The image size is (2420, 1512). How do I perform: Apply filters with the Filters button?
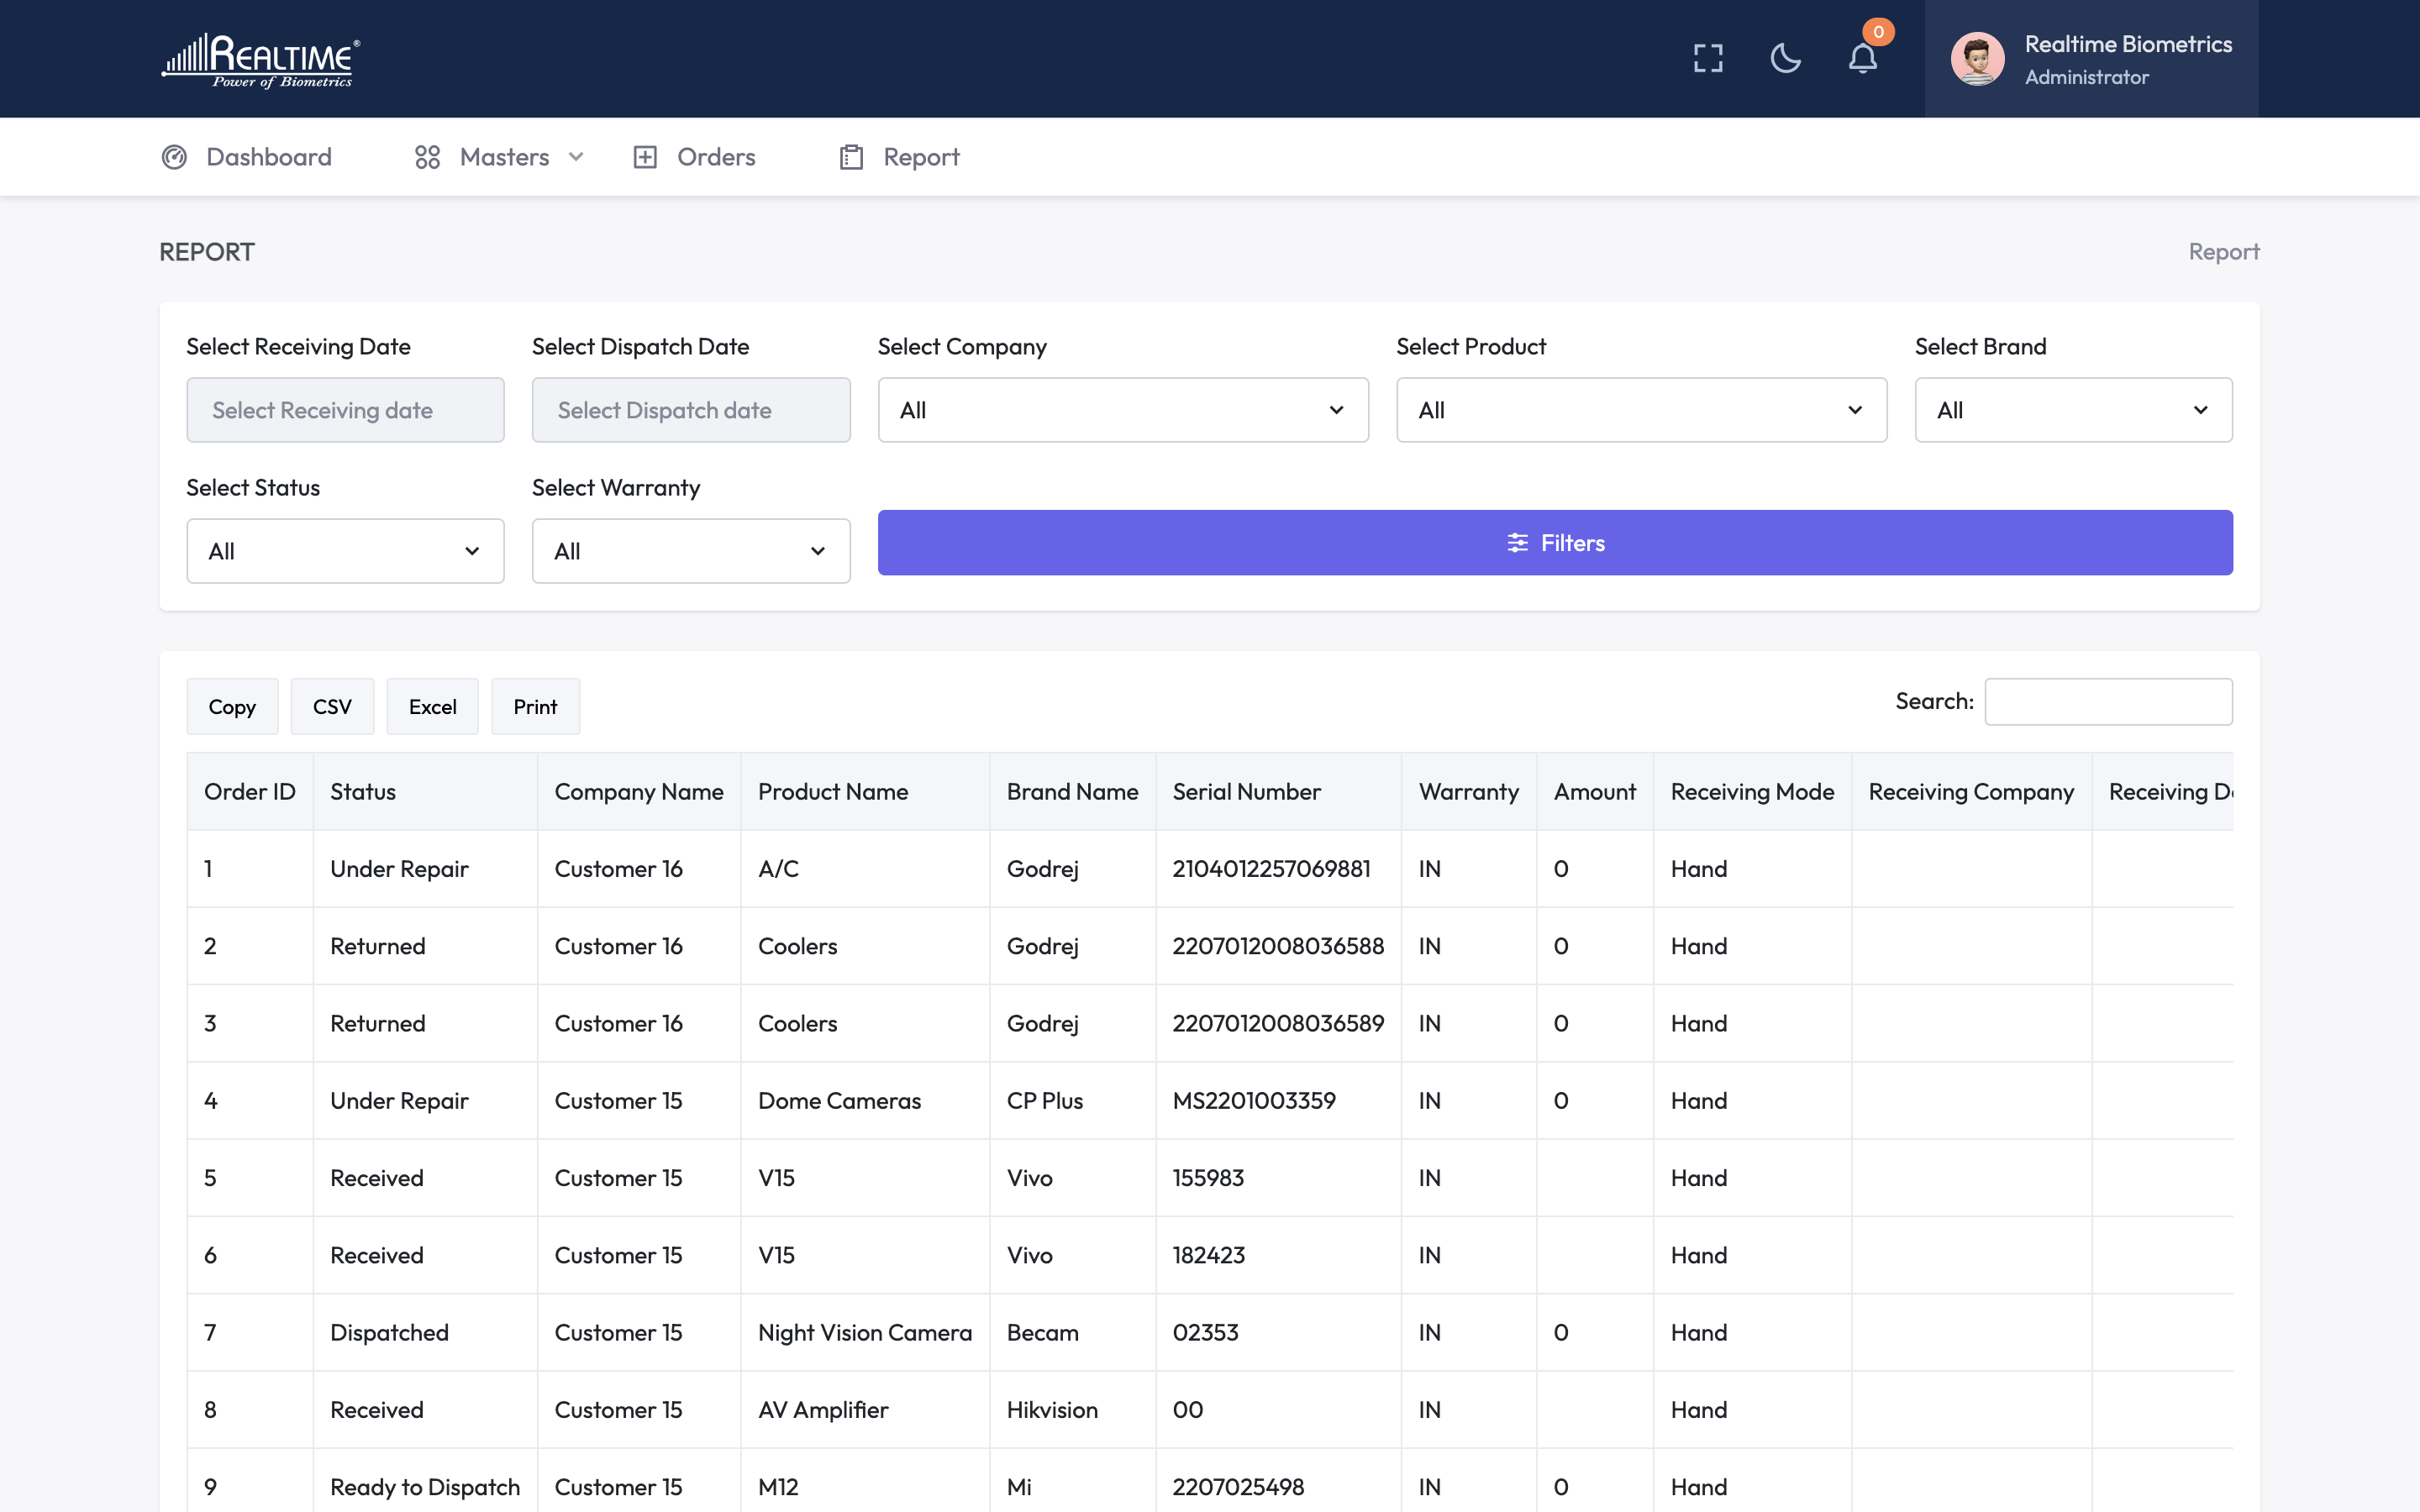click(1554, 543)
